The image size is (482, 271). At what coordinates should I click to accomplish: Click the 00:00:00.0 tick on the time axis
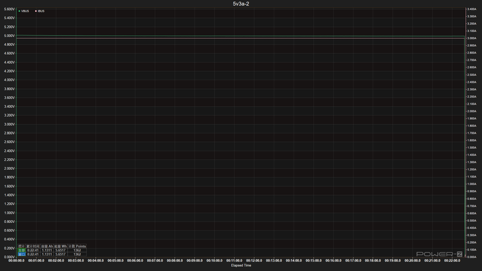pyautogui.click(x=16, y=261)
